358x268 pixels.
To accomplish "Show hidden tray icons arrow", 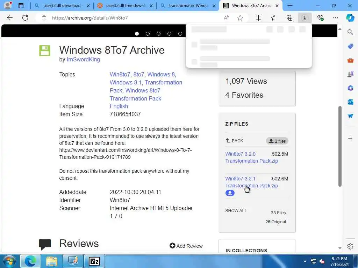I will coord(305,261).
